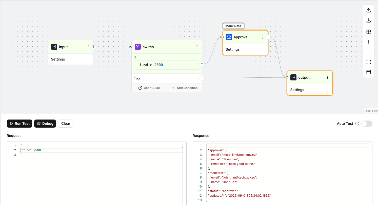Click the "fund": 2500 line in Request

[31, 150]
